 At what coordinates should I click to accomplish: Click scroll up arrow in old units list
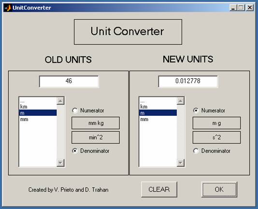[60, 101]
